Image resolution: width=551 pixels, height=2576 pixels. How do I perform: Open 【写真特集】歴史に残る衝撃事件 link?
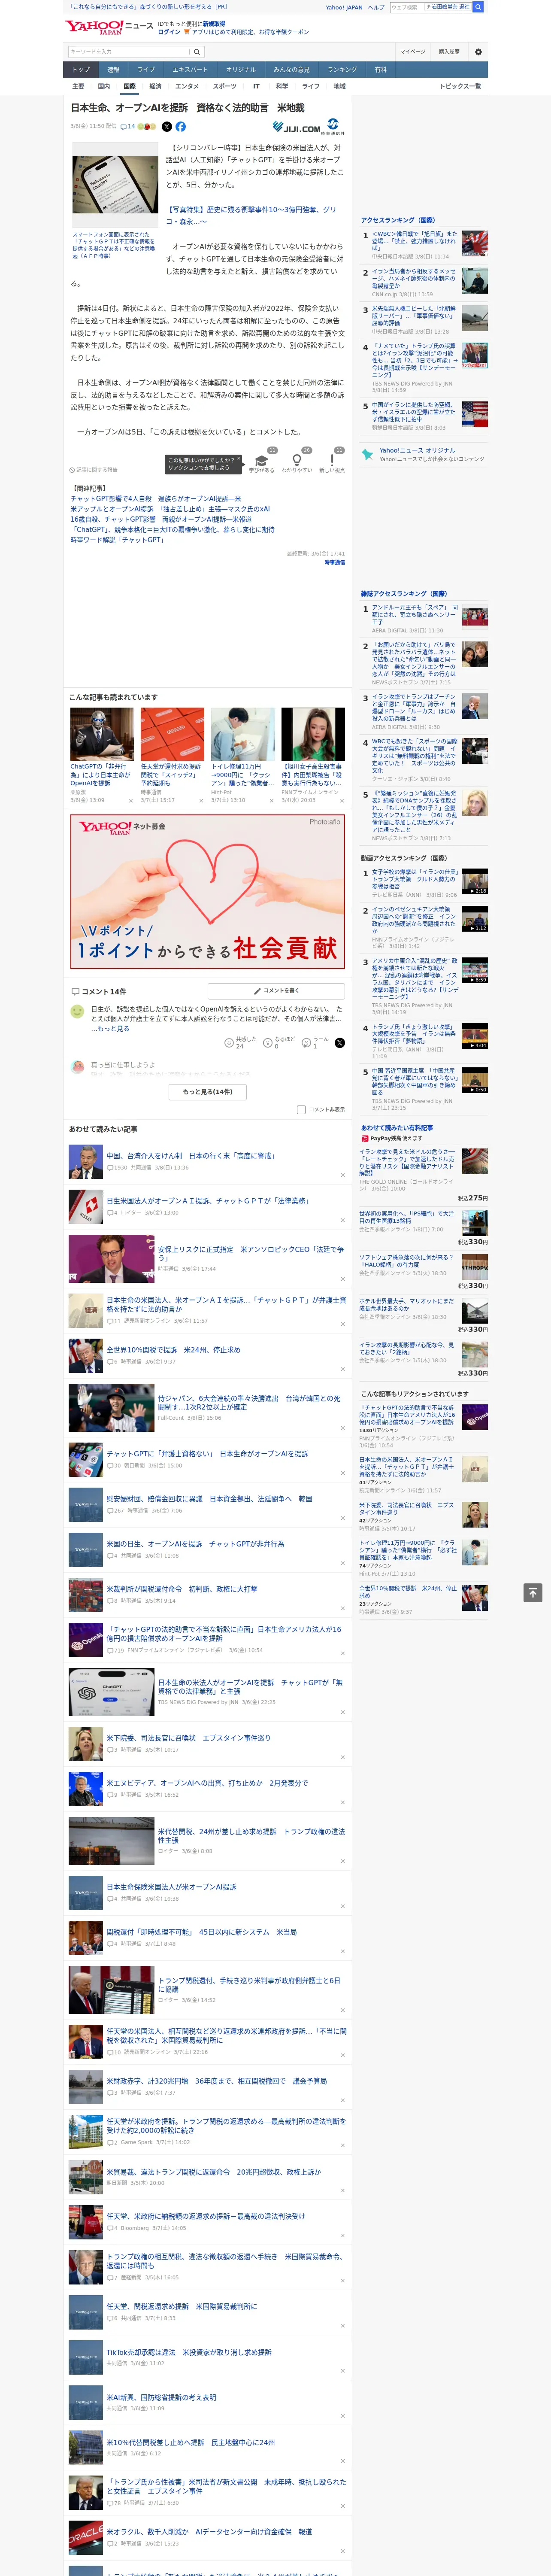coord(250,215)
